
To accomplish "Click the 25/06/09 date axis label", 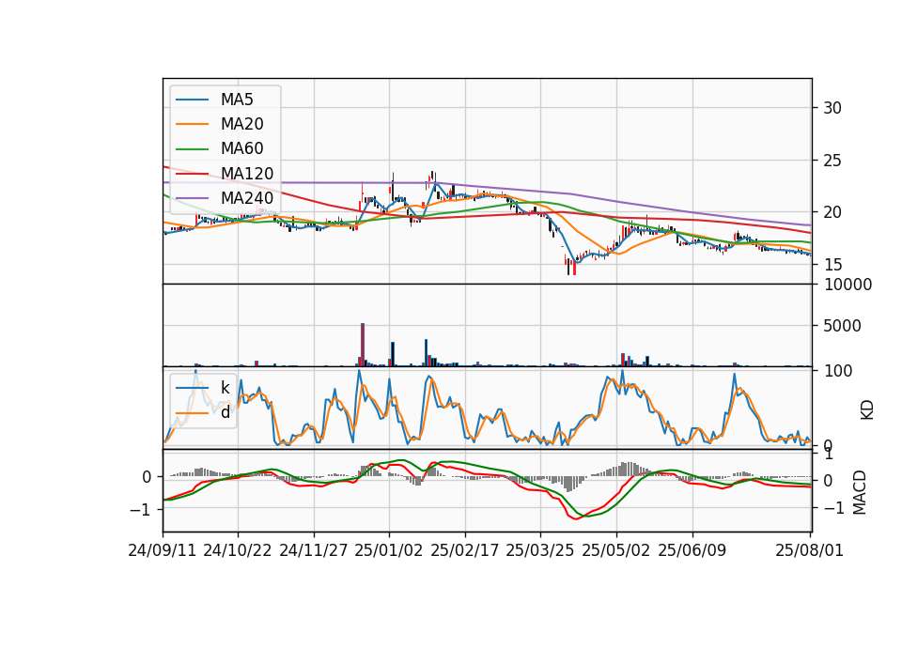I will point(692,550).
